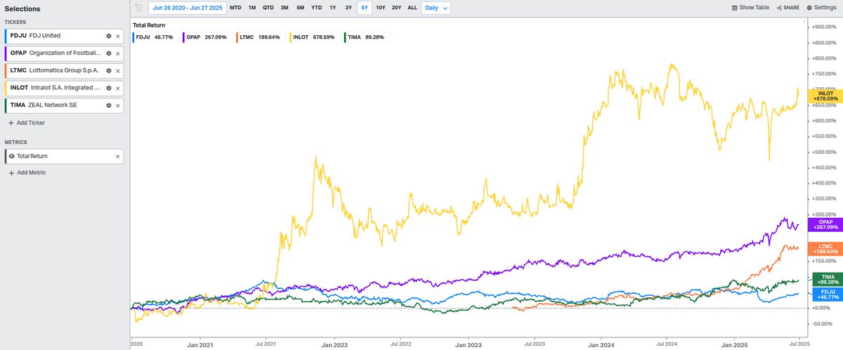The height and width of the screenshot is (350, 843).
Task: Open the Daily frequency dropdown
Action: point(436,8)
